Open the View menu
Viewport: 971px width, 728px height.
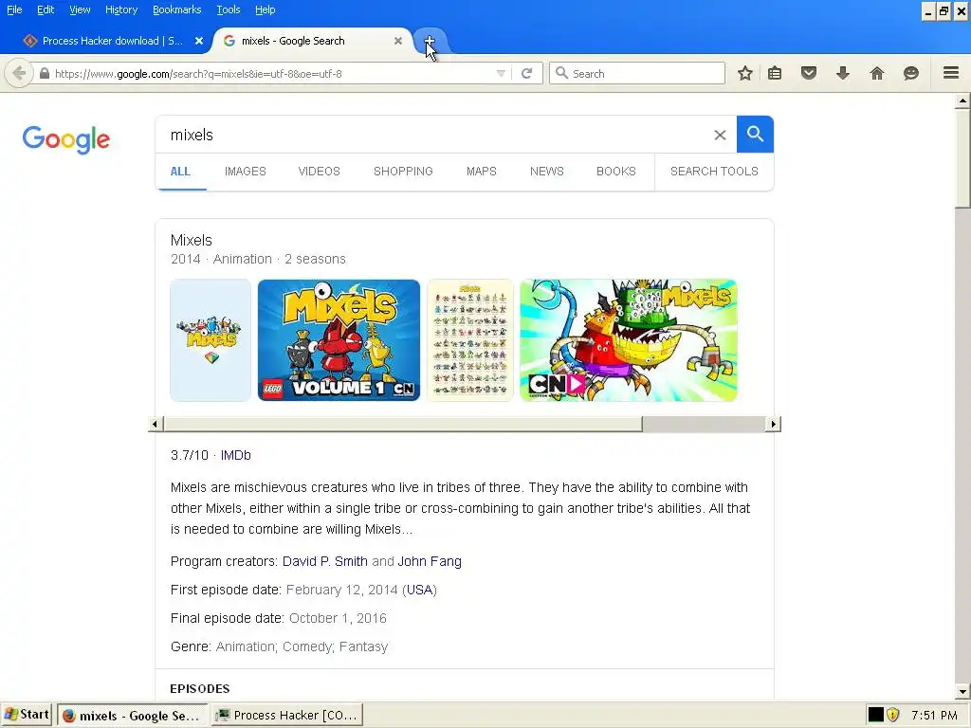tap(80, 9)
